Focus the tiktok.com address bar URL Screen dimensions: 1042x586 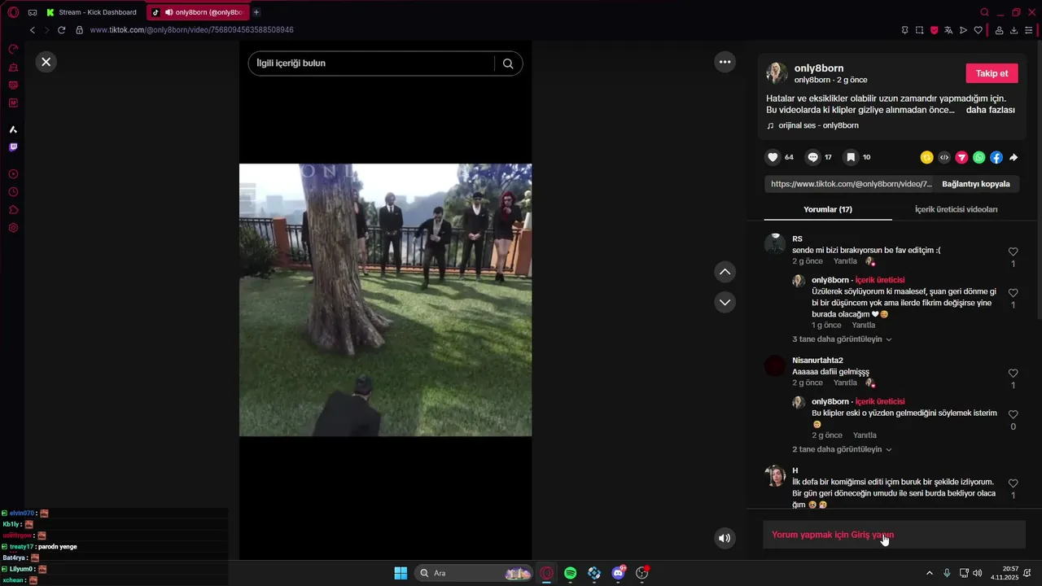191,30
